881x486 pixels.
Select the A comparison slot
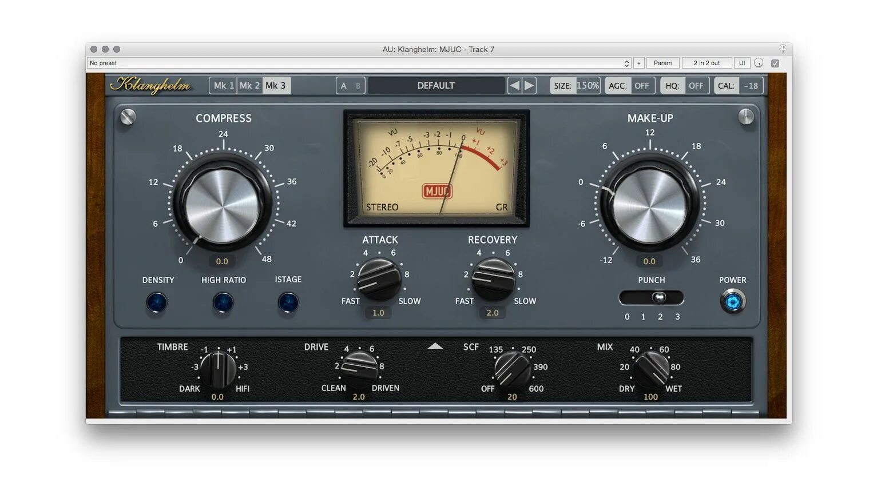pos(344,86)
